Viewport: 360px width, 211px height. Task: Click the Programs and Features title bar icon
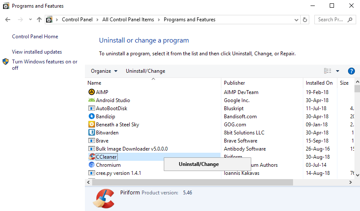click(x=6, y=6)
